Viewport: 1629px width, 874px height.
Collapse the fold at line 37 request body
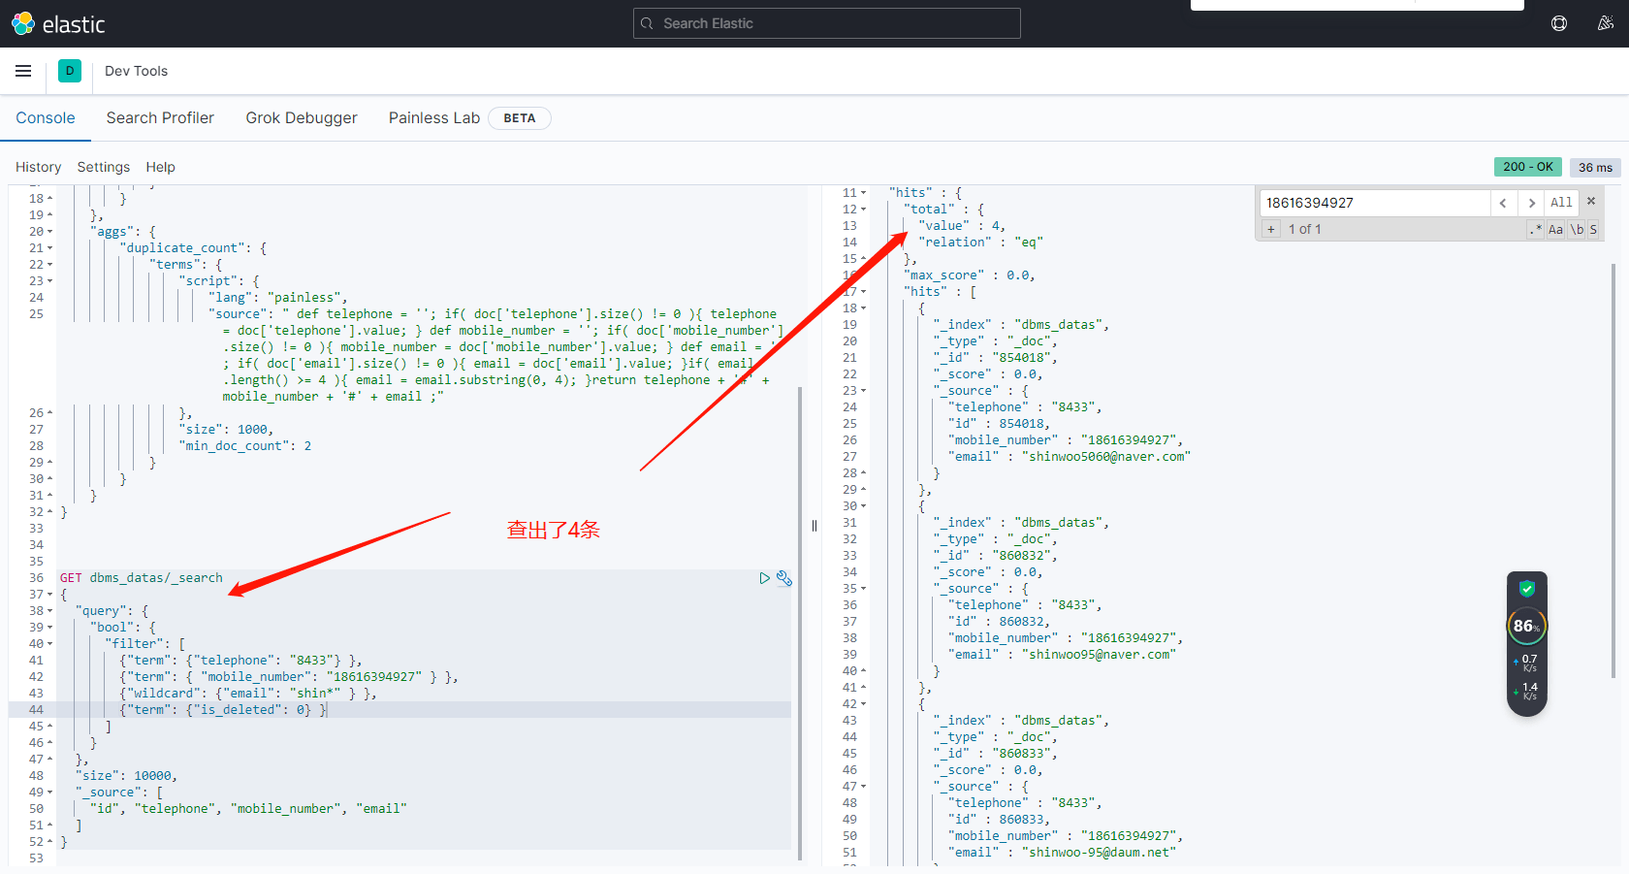point(50,595)
